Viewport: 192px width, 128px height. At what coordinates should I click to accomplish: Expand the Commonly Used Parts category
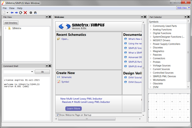click(x=151, y=26)
